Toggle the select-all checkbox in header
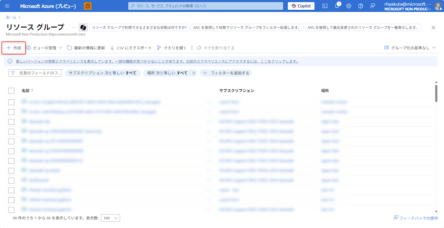The width and height of the screenshot is (444, 228). pyautogui.click(x=11, y=90)
